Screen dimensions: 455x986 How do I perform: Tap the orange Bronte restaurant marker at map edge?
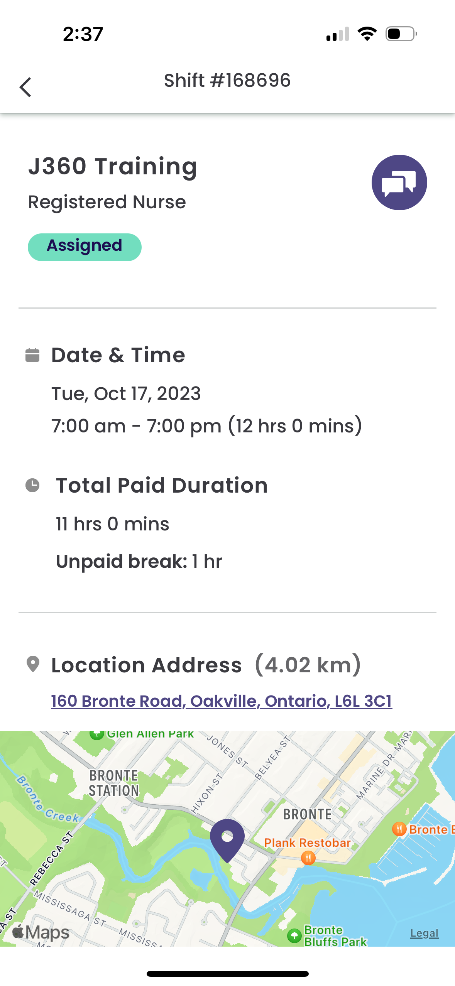(x=399, y=829)
